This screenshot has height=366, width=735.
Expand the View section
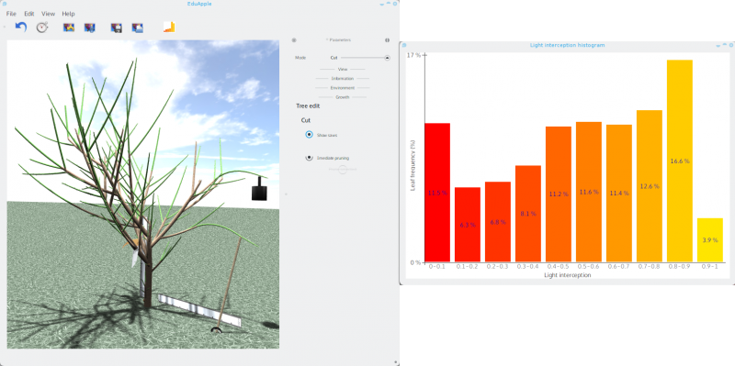(343, 70)
